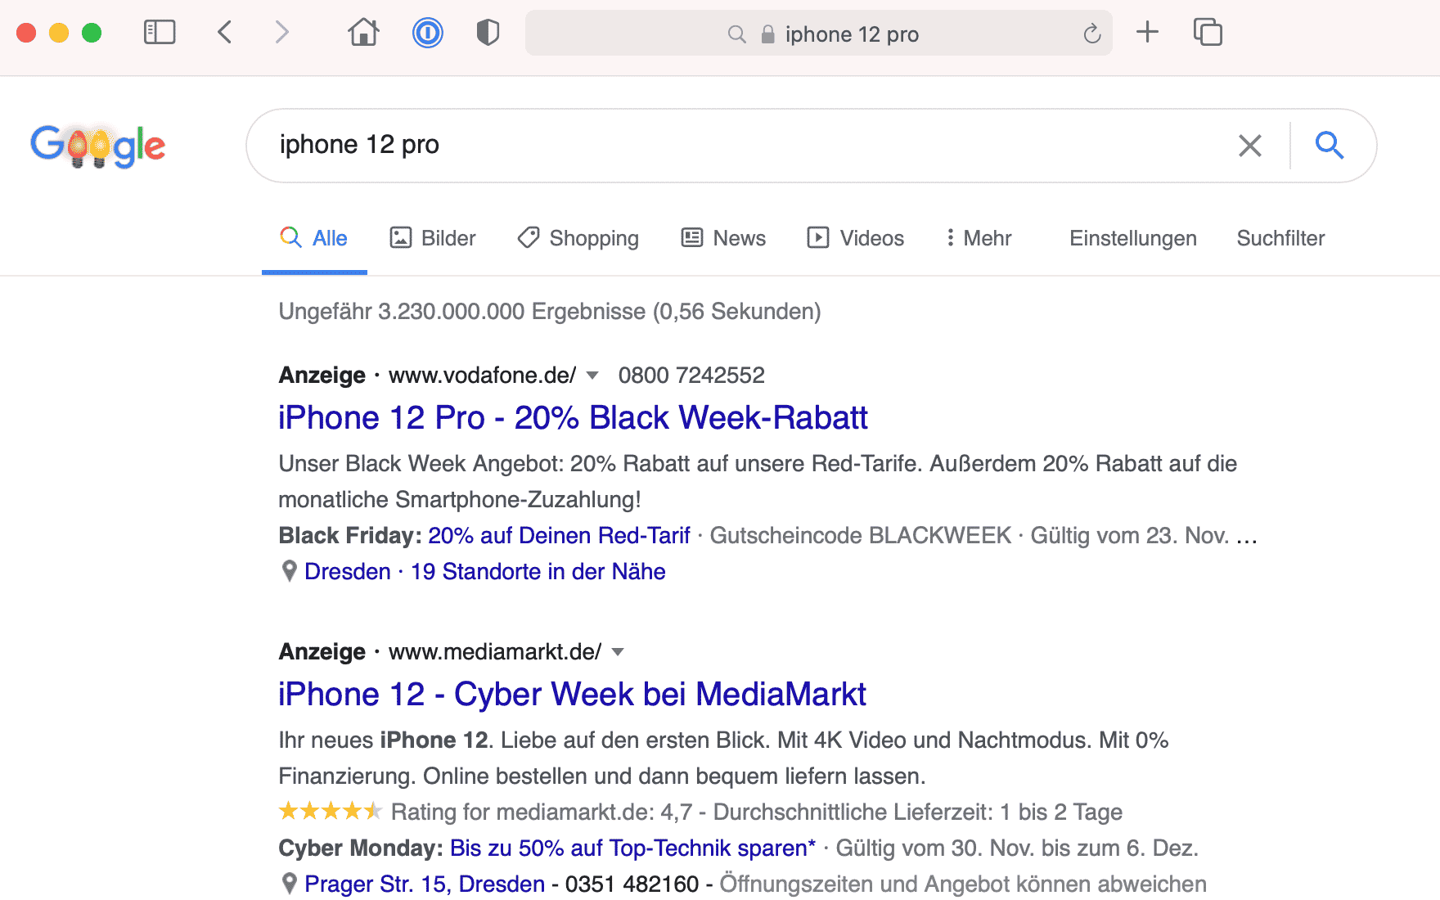Click the Vodafone location pin icon
This screenshot has height=900, width=1440.
(x=289, y=571)
